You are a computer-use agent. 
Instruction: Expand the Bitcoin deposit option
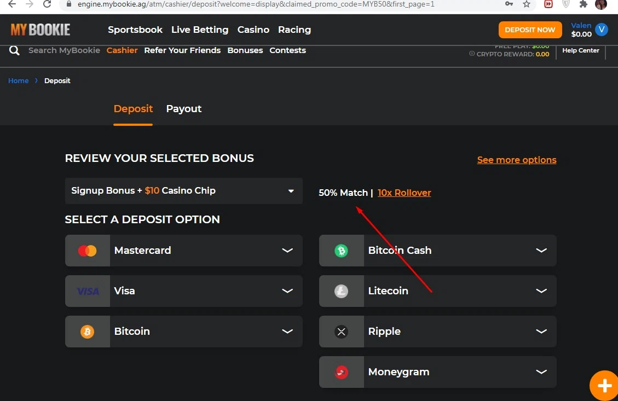tap(184, 332)
